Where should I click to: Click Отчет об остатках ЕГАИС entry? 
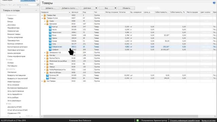click(18, 110)
